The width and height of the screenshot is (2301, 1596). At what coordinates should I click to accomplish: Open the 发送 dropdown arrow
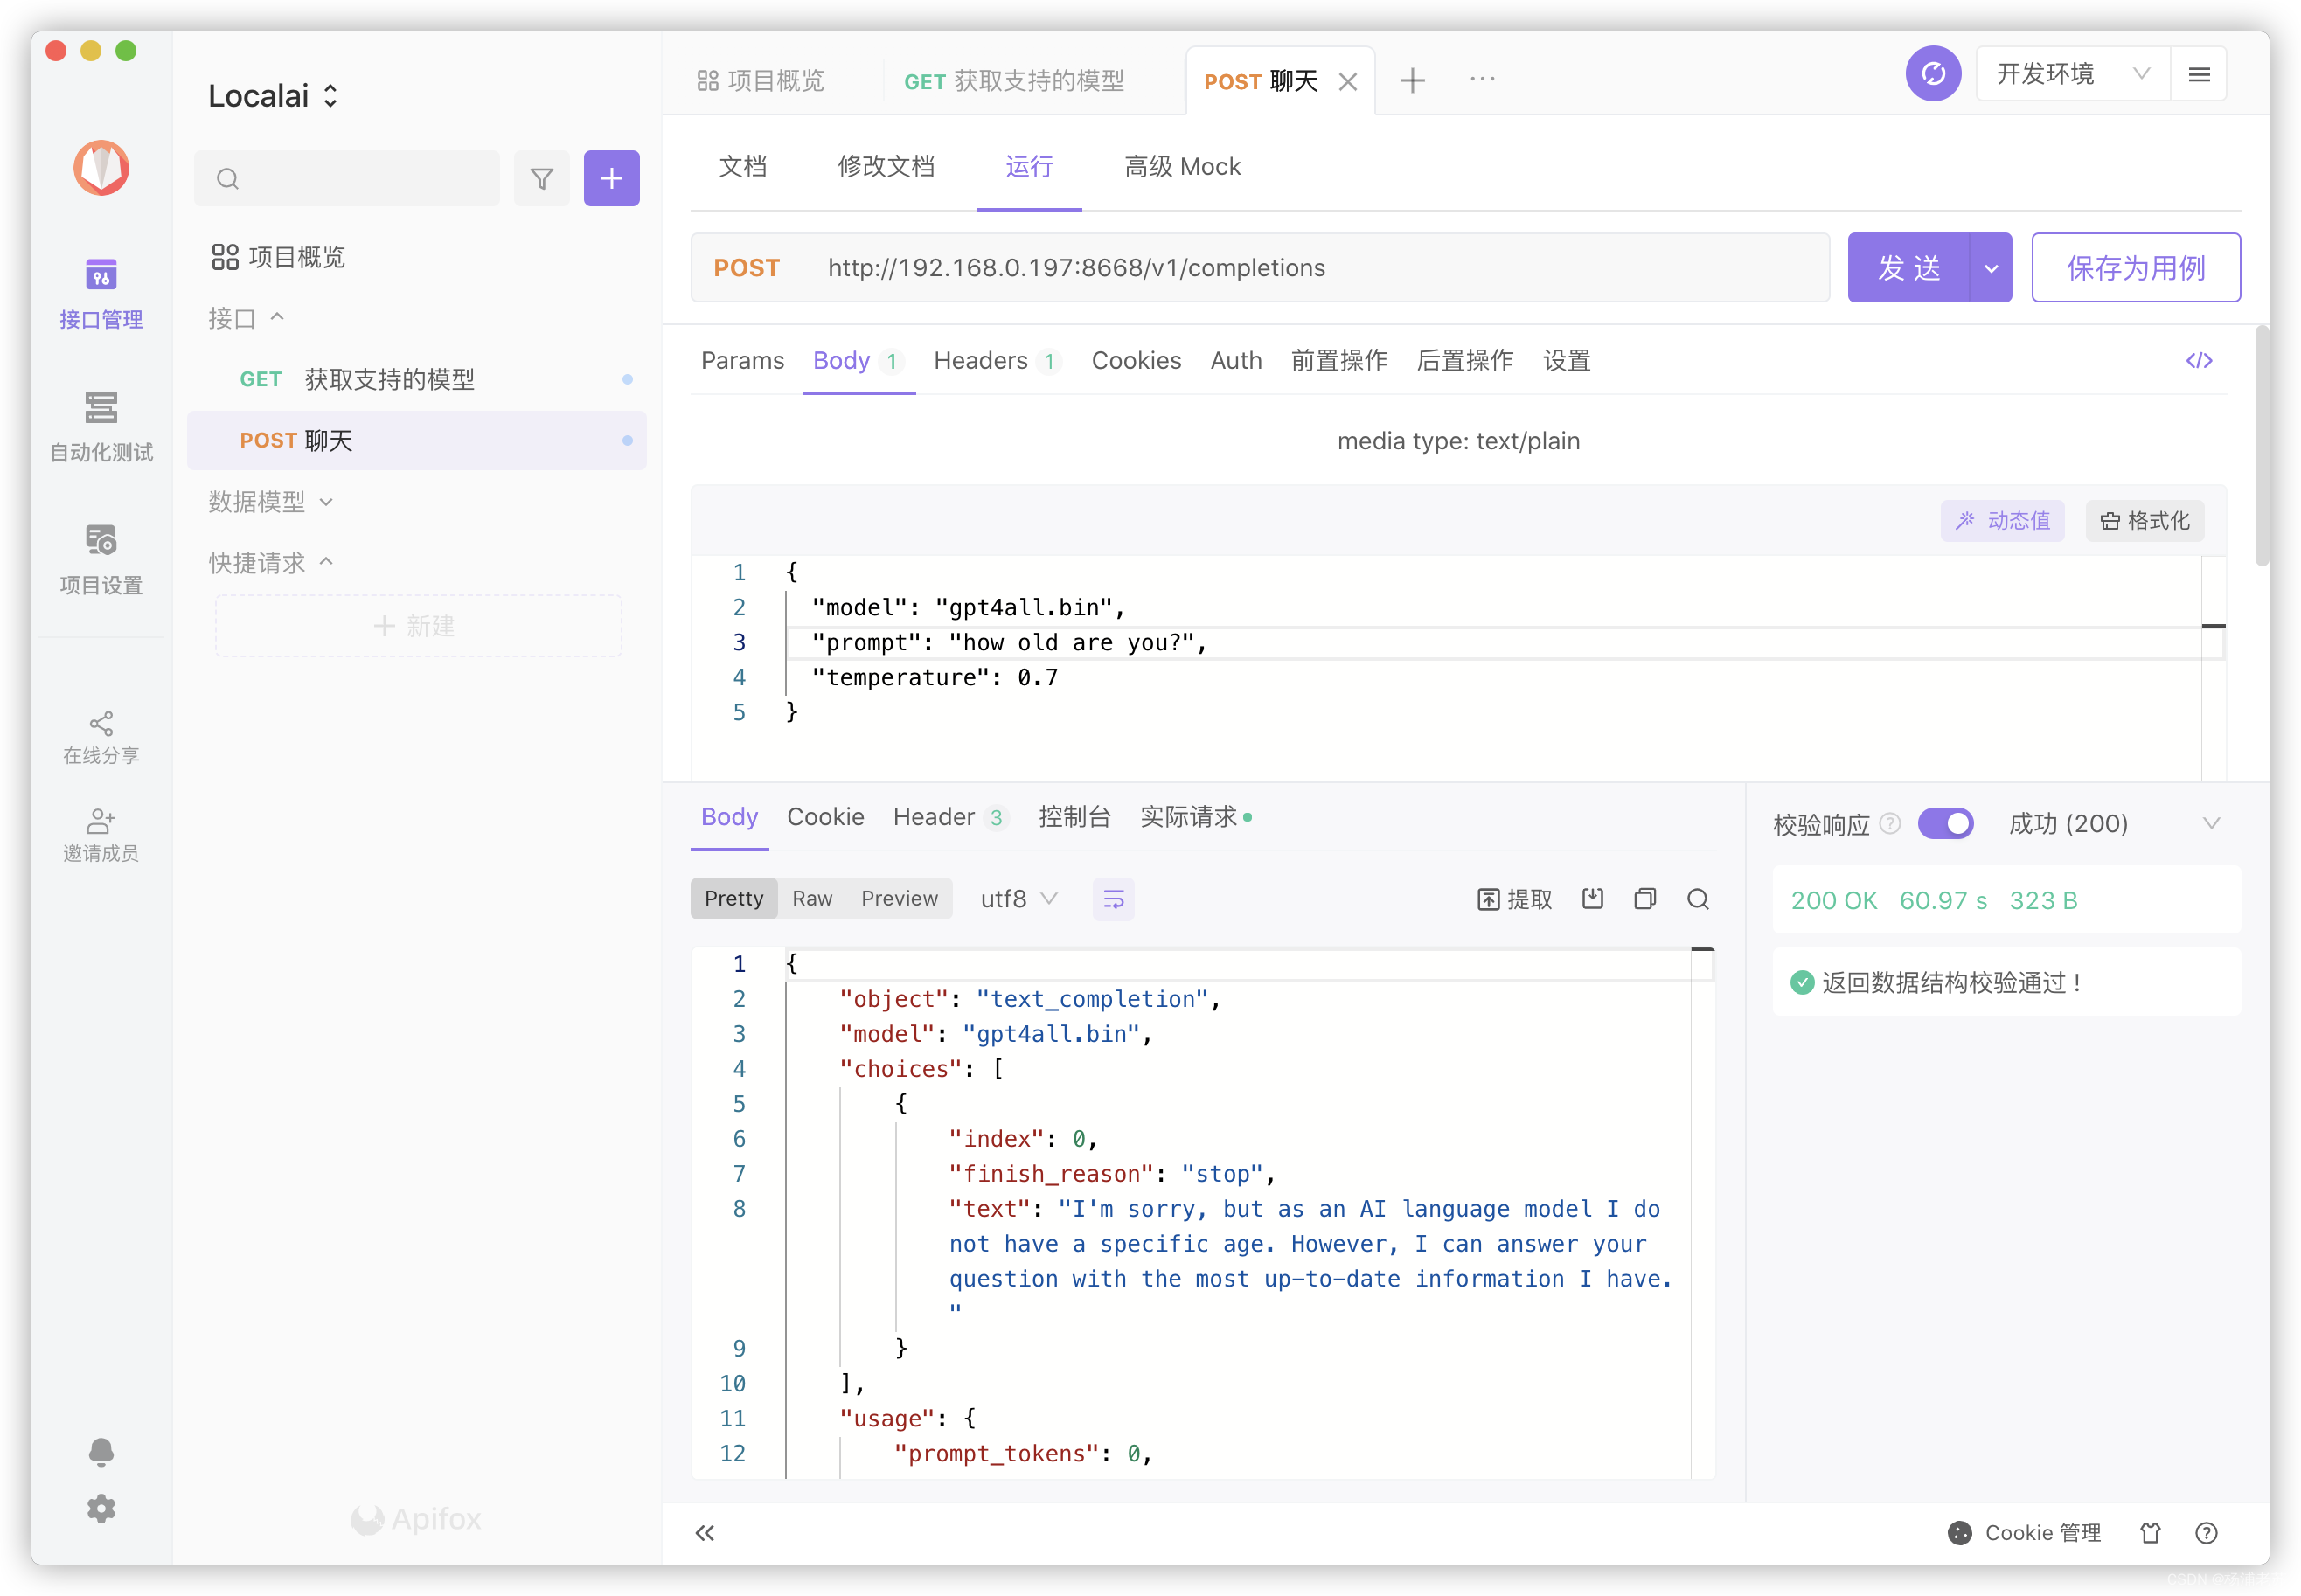[1990, 268]
